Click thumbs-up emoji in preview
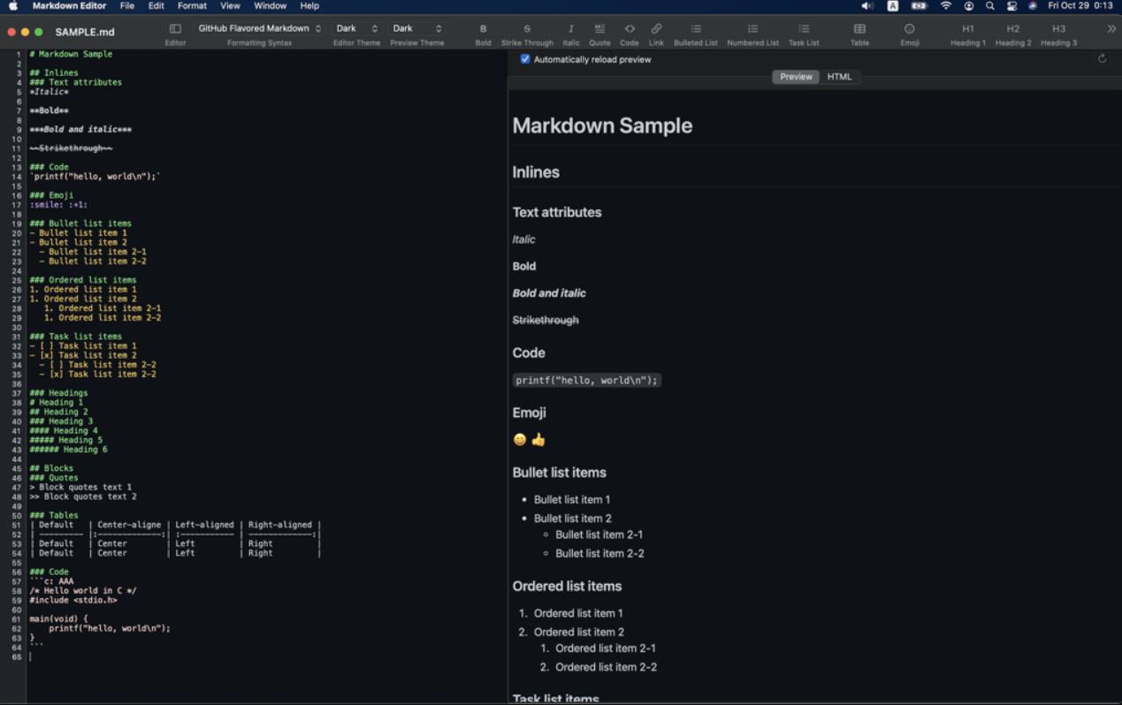 538,439
